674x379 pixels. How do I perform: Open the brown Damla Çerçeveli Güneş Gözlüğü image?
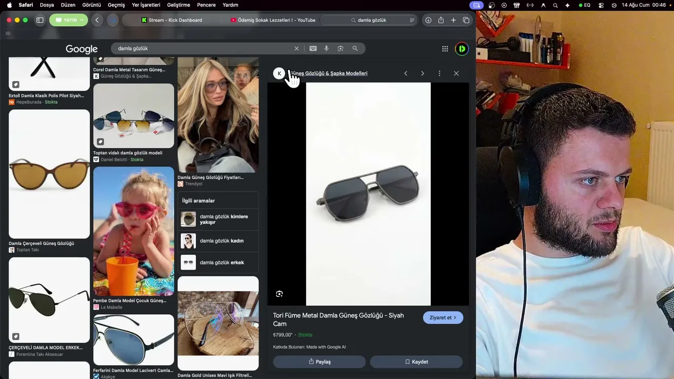[x=49, y=174]
